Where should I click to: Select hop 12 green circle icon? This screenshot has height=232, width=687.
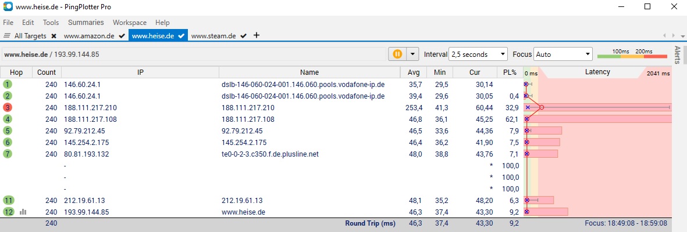(x=8, y=212)
